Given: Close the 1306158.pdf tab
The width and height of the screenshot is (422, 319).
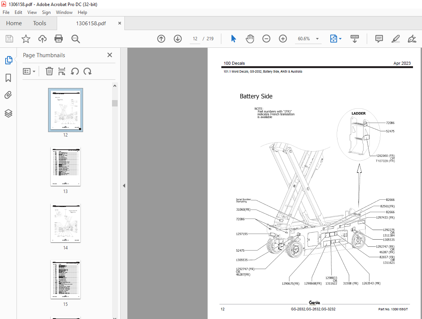Looking at the screenshot, I should coord(119,23).
